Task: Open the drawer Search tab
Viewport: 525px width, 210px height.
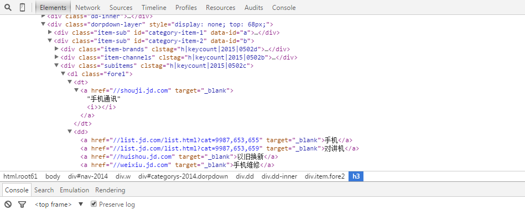Action: click(44, 190)
